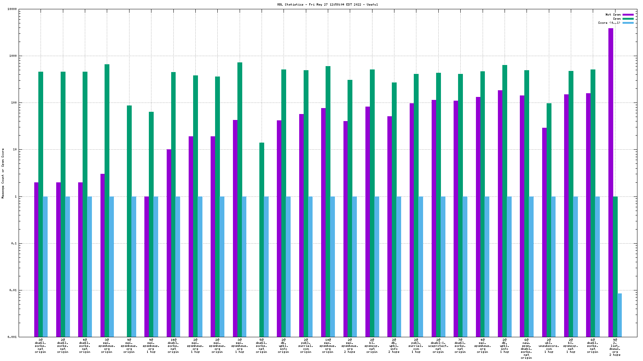Click the '14@ dnsbl.sorbs.net origin' axis label
Viewport: 643px width, 361px height.
(173, 346)
